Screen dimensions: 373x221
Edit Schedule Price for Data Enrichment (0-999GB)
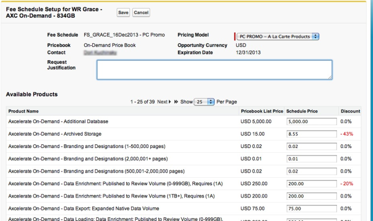click(x=312, y=184)
